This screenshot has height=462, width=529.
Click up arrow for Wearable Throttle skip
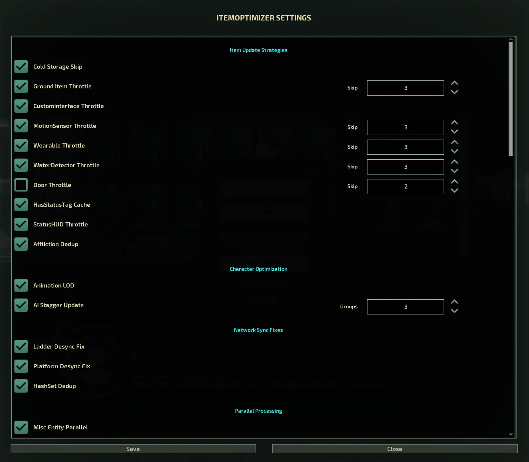[x=454, y=143]
